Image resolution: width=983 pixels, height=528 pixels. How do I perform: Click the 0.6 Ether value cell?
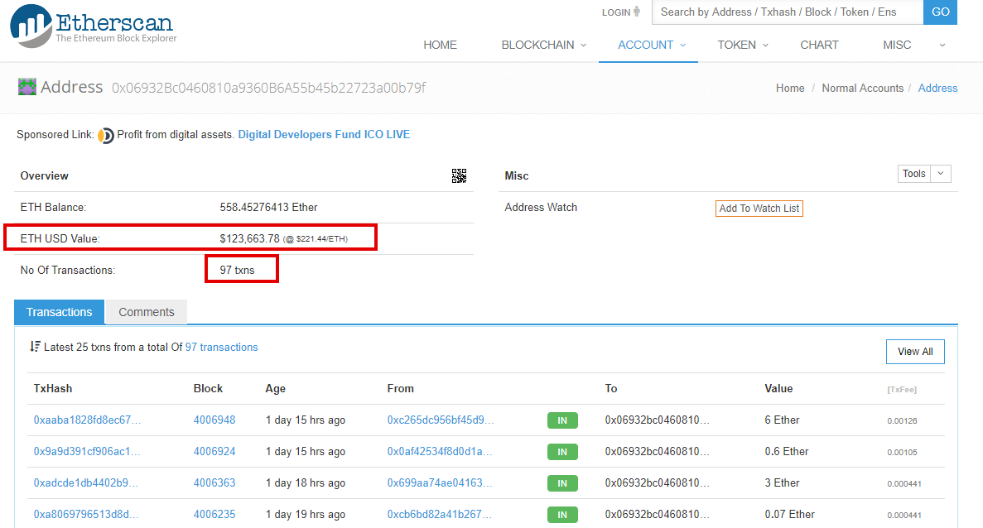pos(787,452)
